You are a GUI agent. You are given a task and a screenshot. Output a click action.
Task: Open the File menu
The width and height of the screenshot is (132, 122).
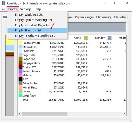[x=3, y=9]
